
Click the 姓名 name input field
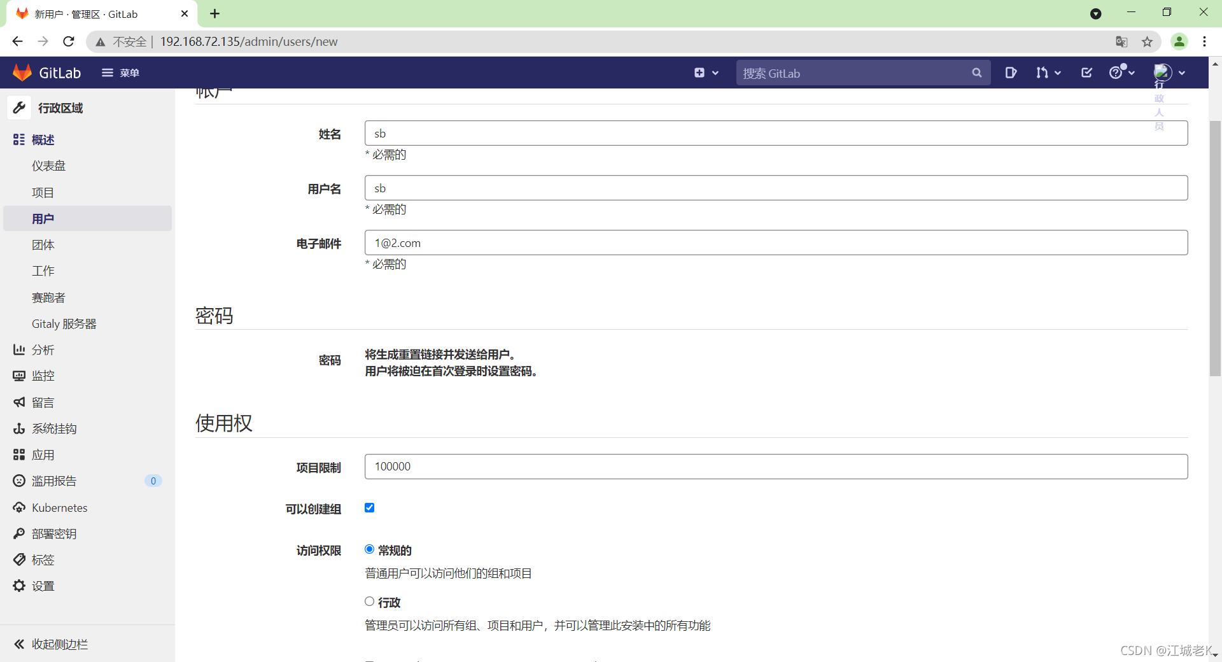click(776, 133)
